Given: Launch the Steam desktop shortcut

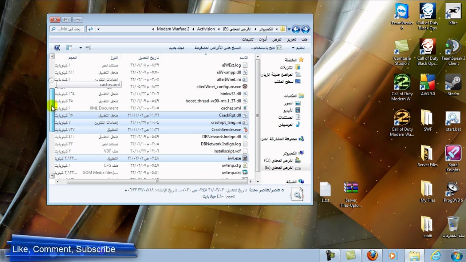Looking at the screenshot, I should tap(453, 85).
